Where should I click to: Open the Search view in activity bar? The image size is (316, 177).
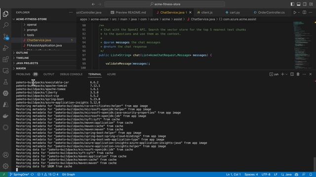[x=5, y=25]
